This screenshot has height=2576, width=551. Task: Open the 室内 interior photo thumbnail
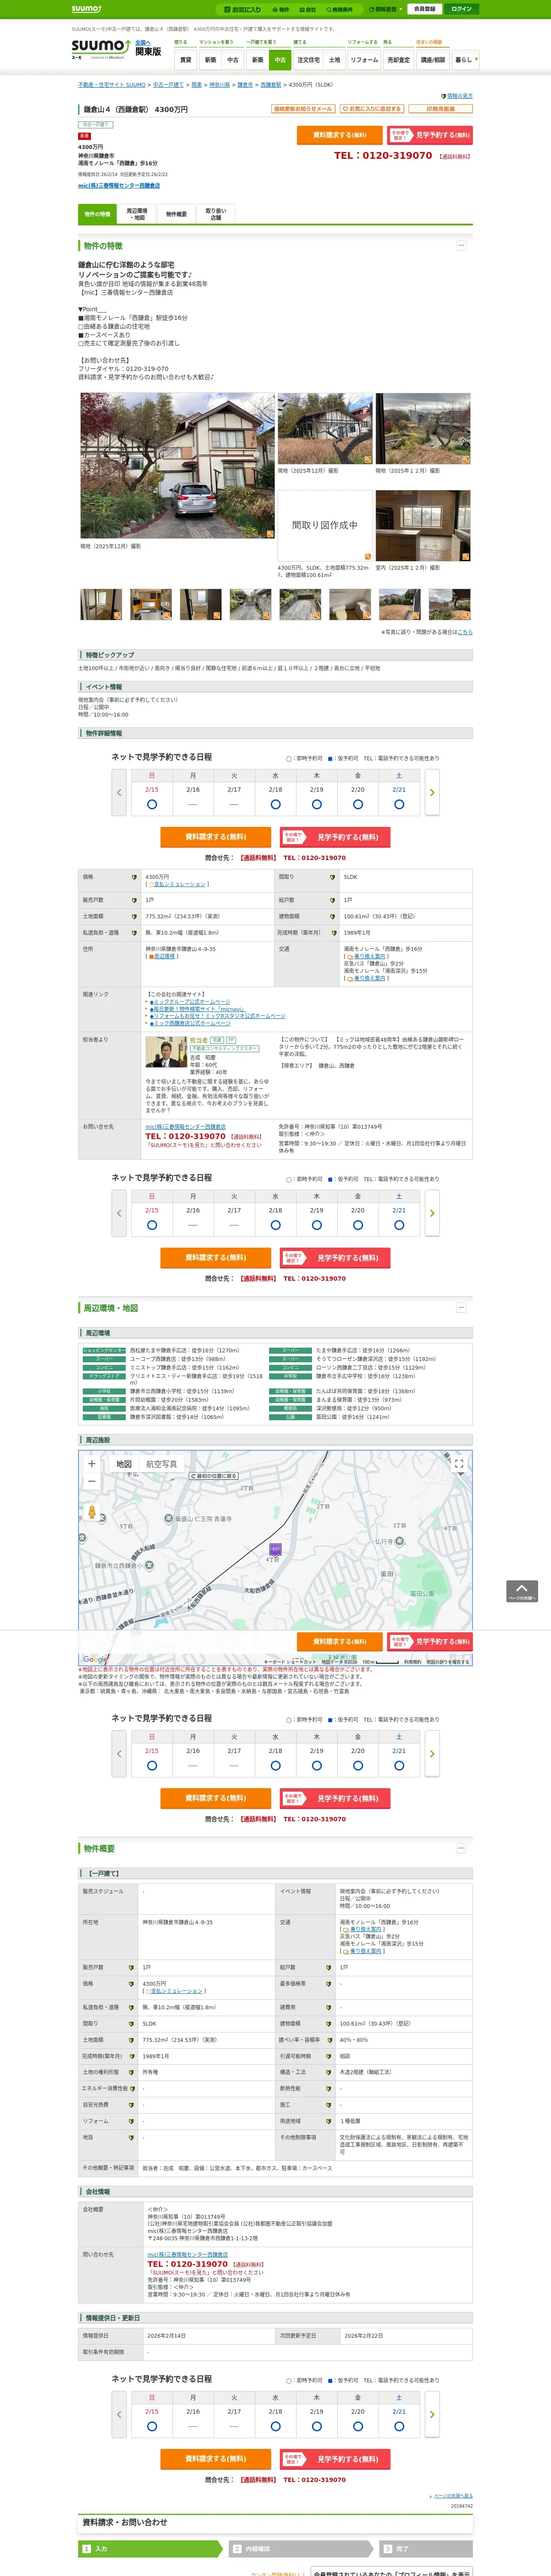click(423, 525)
